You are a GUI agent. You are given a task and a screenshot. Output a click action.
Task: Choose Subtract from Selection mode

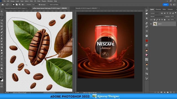(x=20, y=5)
